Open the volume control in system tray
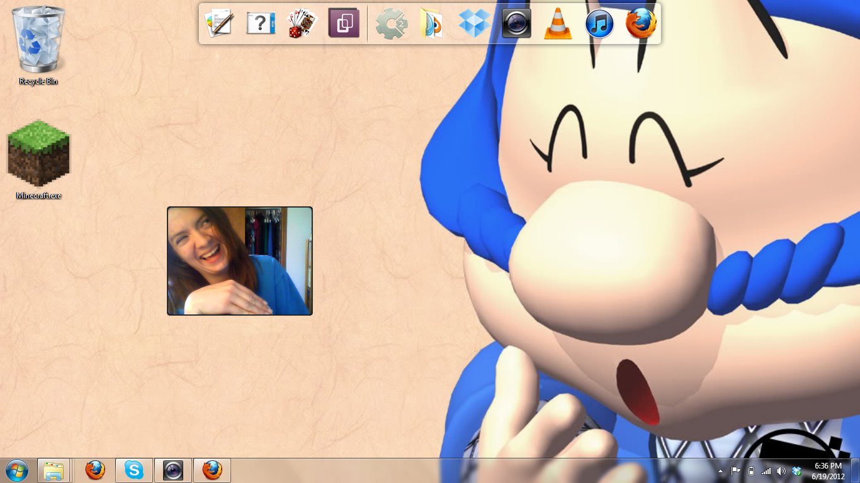Screen dimensions: 860x483 point(781,471)
